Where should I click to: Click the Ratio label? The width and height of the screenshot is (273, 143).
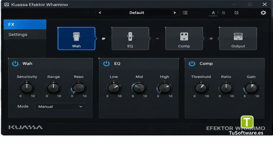coord(226,77)
